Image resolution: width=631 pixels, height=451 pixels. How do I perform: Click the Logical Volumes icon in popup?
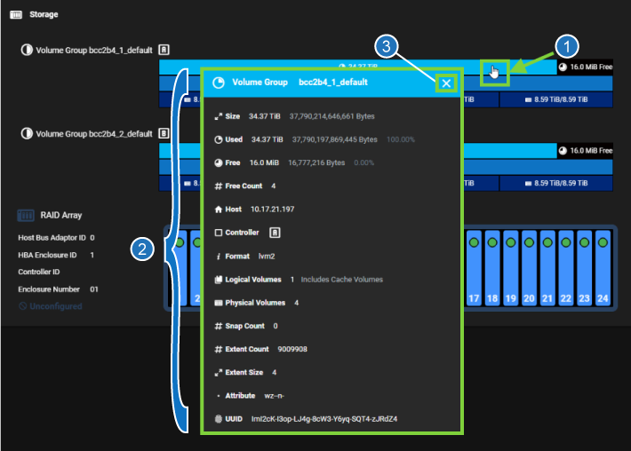(219, 279)
